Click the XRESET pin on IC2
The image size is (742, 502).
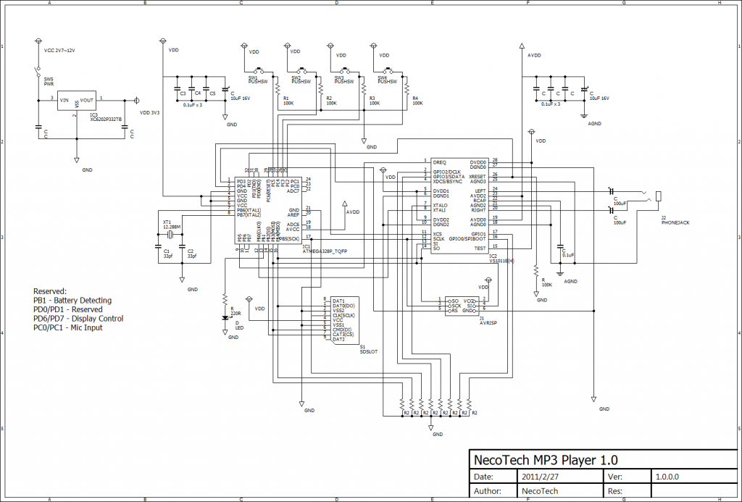pos(478,177)
